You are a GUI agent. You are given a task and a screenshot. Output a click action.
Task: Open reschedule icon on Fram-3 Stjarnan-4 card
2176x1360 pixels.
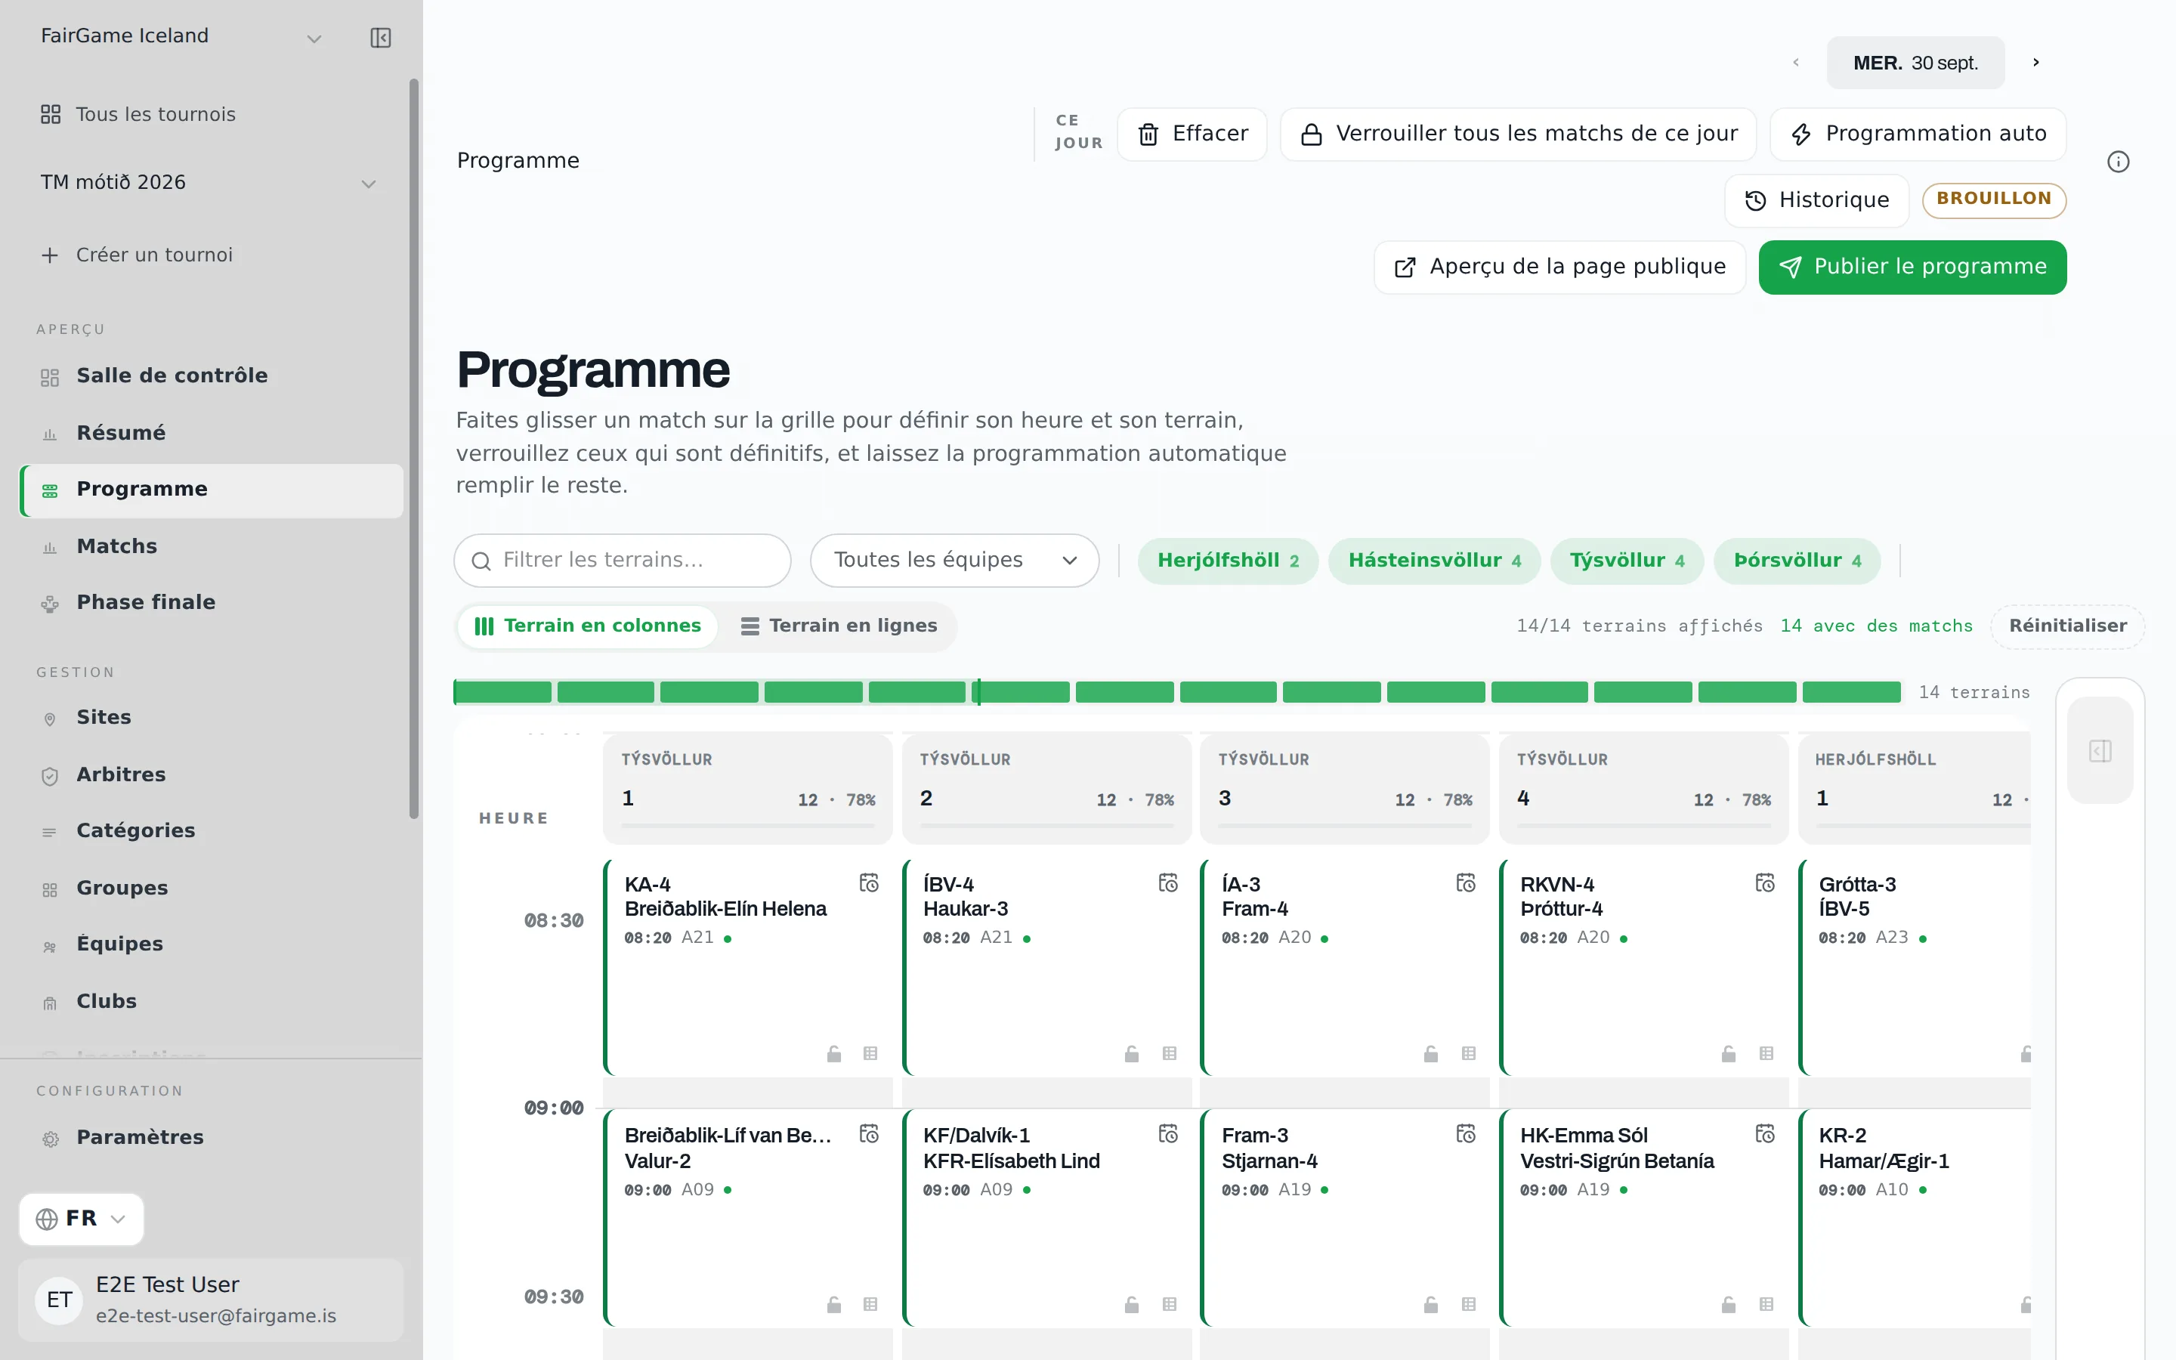[x=1466, y=1134]
